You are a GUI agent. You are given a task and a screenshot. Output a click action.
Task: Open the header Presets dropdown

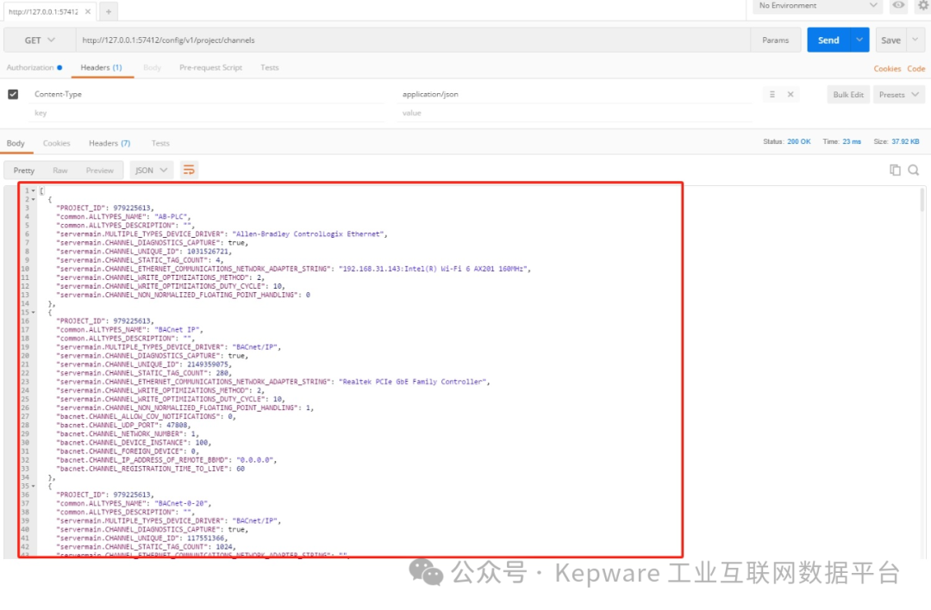[898, 95]
